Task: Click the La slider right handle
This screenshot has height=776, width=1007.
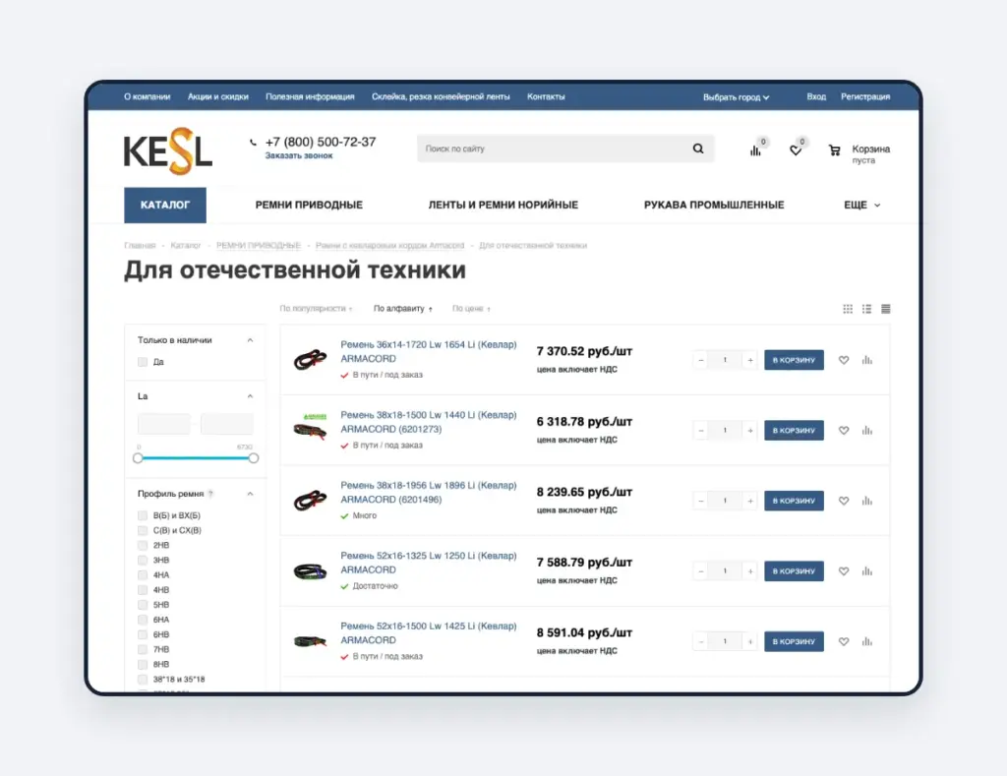Action: pyautogui.click(x=254, y=458)
